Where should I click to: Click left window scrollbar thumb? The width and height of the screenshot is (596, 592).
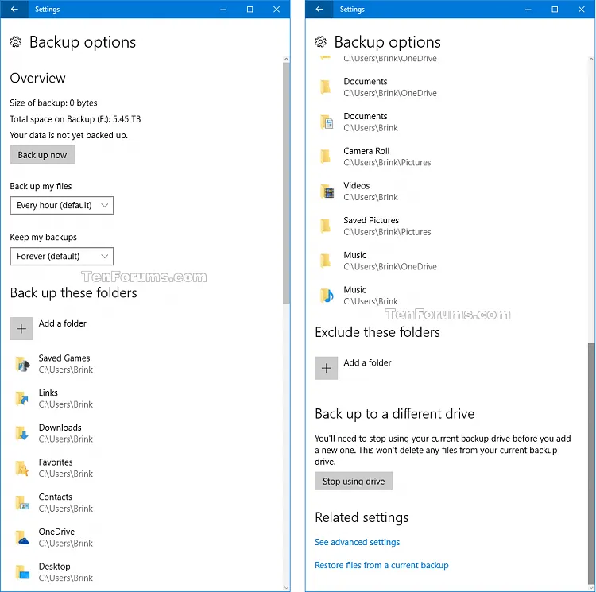[x=286, y=183]
